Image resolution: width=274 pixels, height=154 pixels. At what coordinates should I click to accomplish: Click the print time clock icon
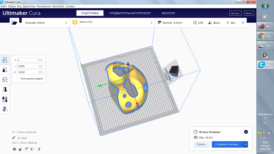196,132
